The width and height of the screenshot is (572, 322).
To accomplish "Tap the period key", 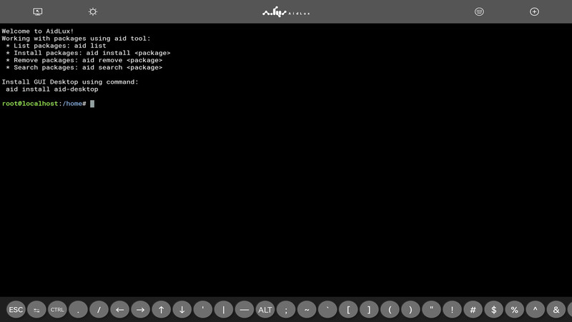I will [x=78, y=310].
